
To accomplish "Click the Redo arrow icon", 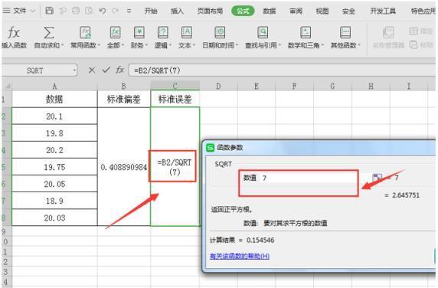I will point(115,11).
